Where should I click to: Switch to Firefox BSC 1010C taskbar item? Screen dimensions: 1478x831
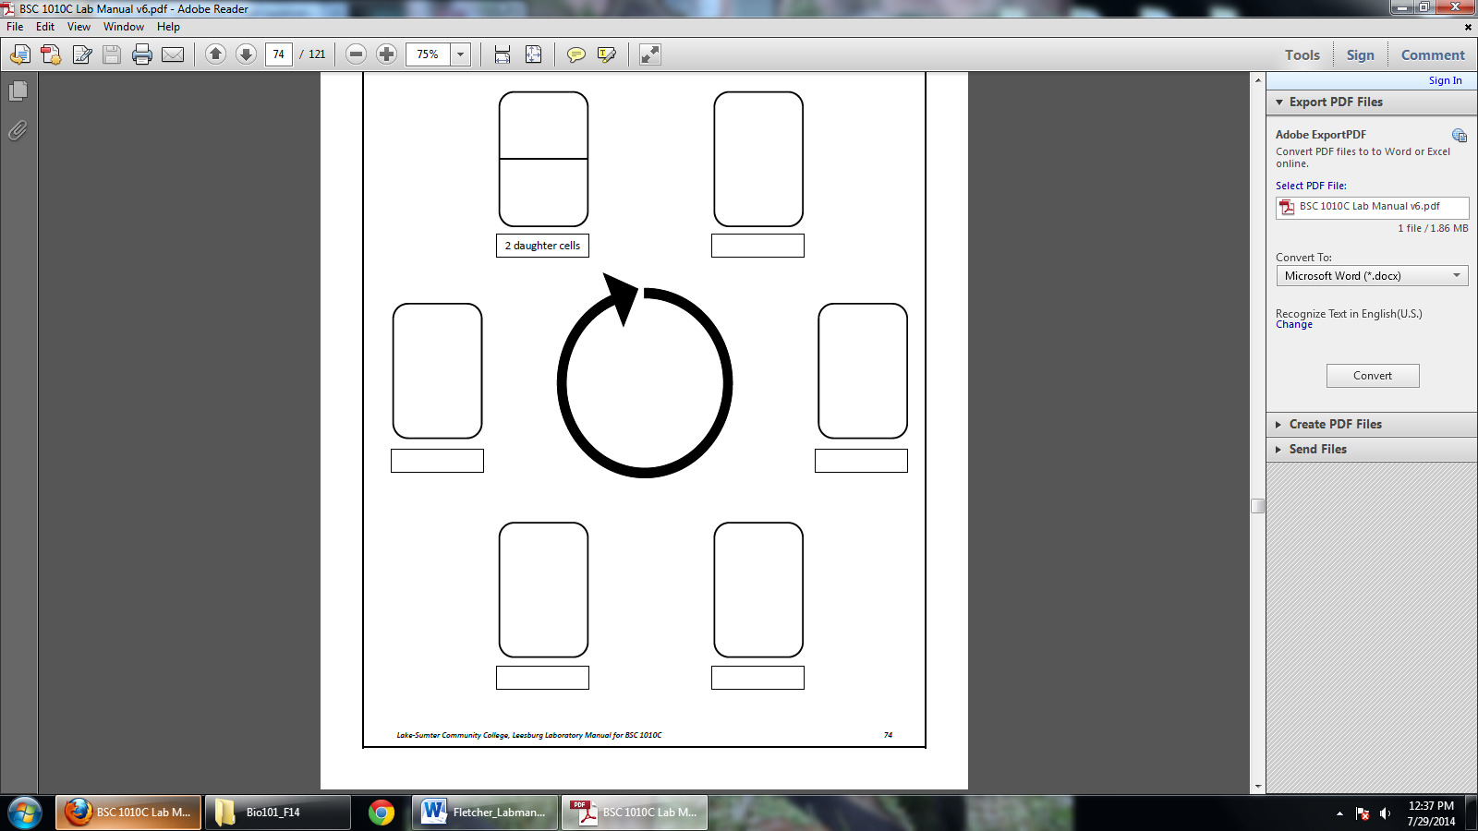coord(128,813)
